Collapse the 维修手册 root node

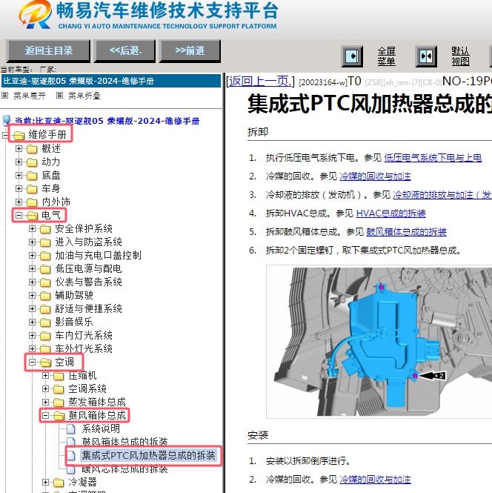[5, 135]
